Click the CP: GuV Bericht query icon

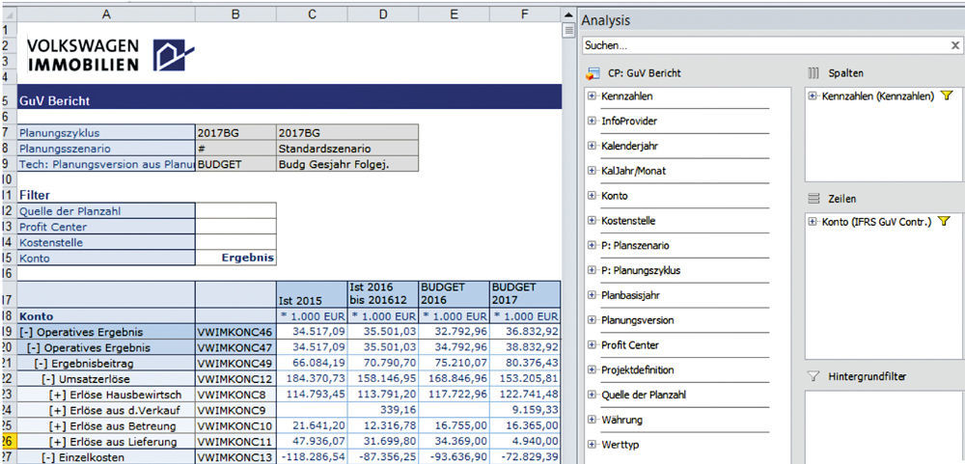593,73
